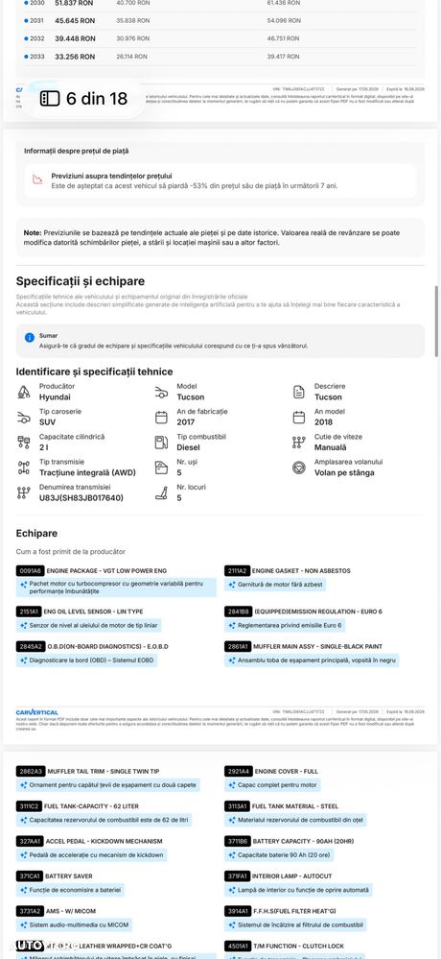Click the Nr. uși door icon
Screen dimensions: 441x959
[161, 468]
